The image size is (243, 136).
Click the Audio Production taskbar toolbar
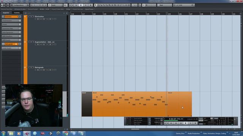click(x=194, y=133)
